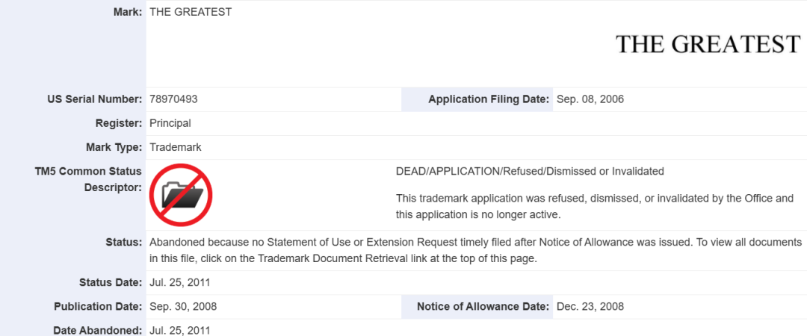Viewport: 807px width, 336px height.
Task: Click the TM5 Common Status Descriptor label
Action: tap(88, 179)
